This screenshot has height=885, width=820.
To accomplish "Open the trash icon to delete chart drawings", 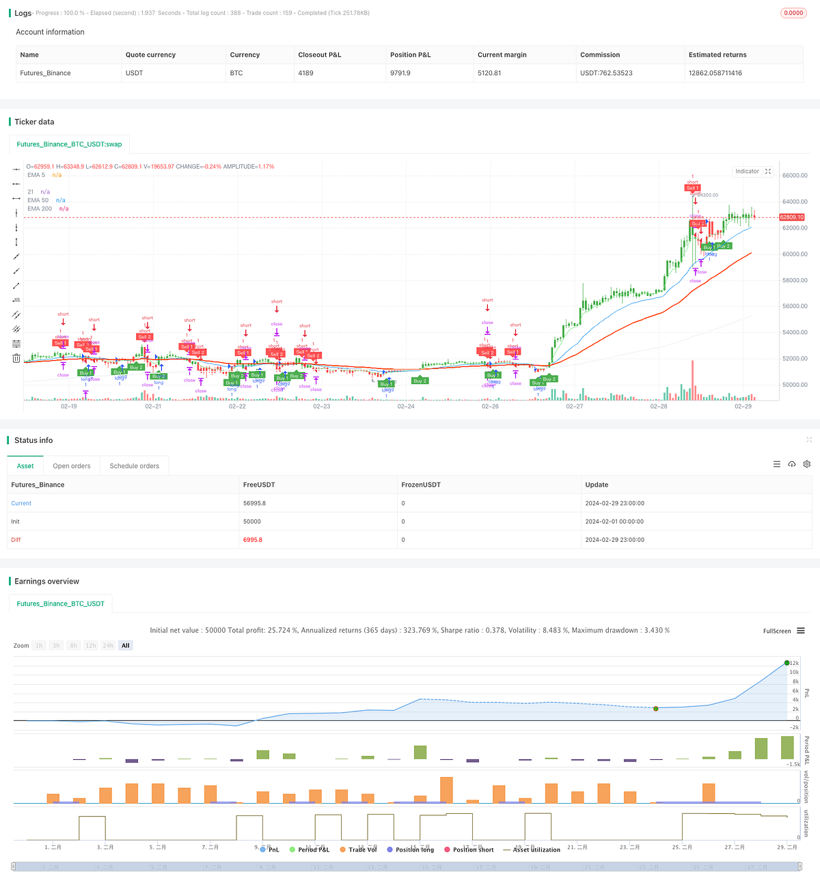I will tap(16, 357).
